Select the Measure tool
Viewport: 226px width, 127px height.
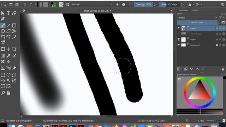tap(8, 68)
